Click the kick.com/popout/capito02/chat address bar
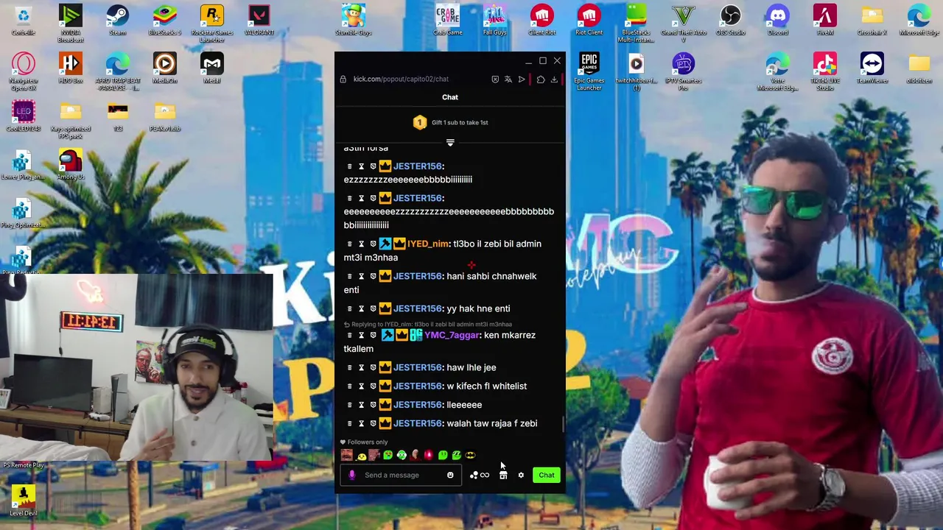943x530 pixels. pyautogui.click(x=401, y=79)
